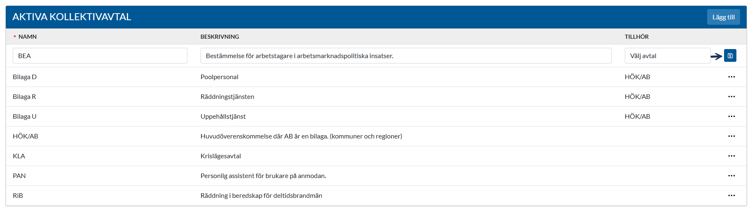750x211 pixels.
Task: Click the name field containing BEA
Action: tap(100, 56)
